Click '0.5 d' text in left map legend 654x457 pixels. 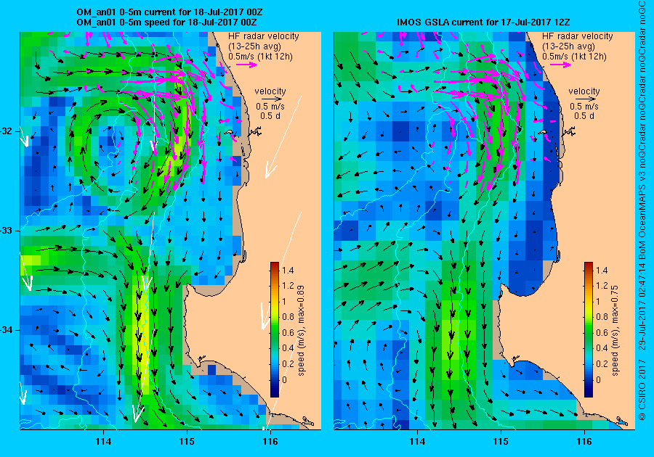pyautogui.click(x=270, y=116)
